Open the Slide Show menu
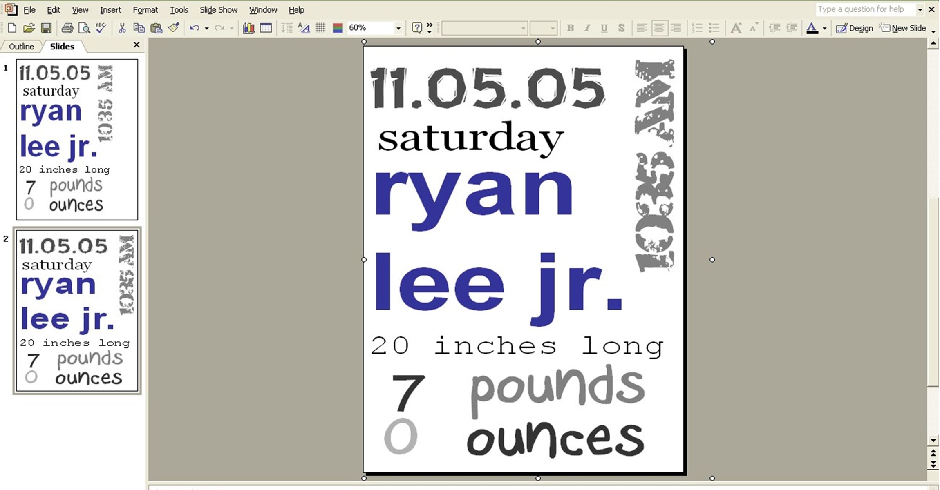Viewport: 940px width, 490px height. click(x=218, y=10)
